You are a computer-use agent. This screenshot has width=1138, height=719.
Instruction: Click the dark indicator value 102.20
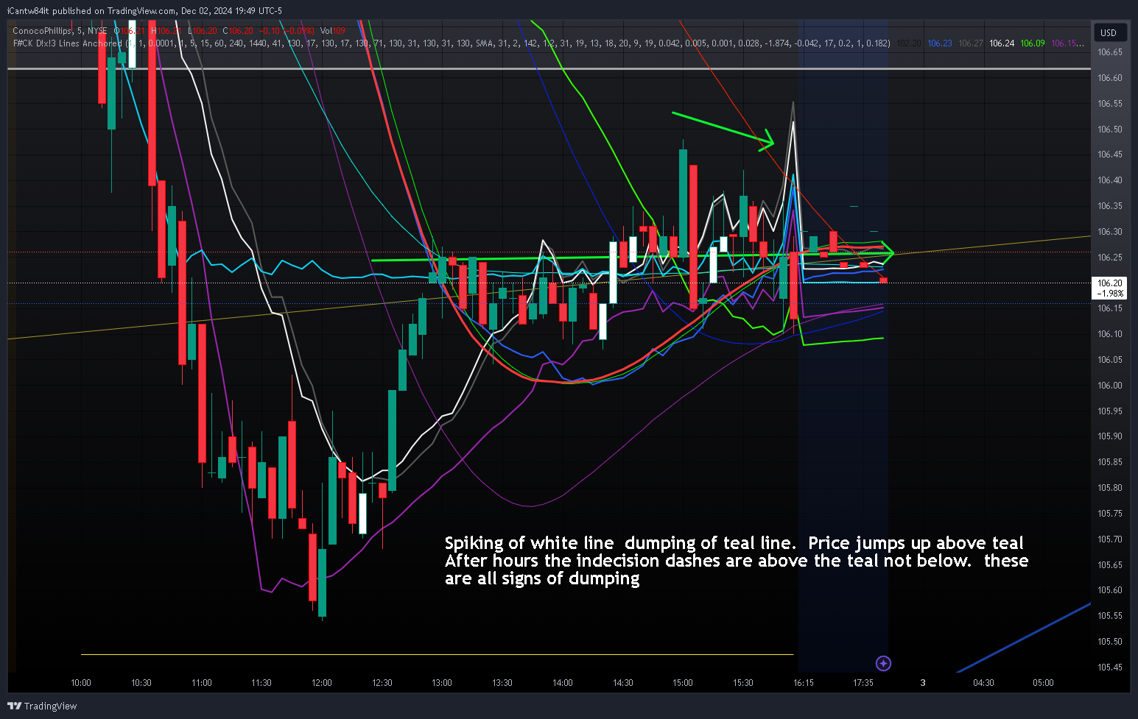click(x=909, y=43)
